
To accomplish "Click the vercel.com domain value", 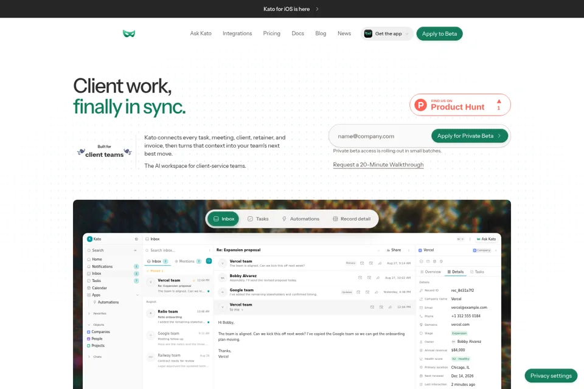I will pyautogui.click(x=461, y=325).
